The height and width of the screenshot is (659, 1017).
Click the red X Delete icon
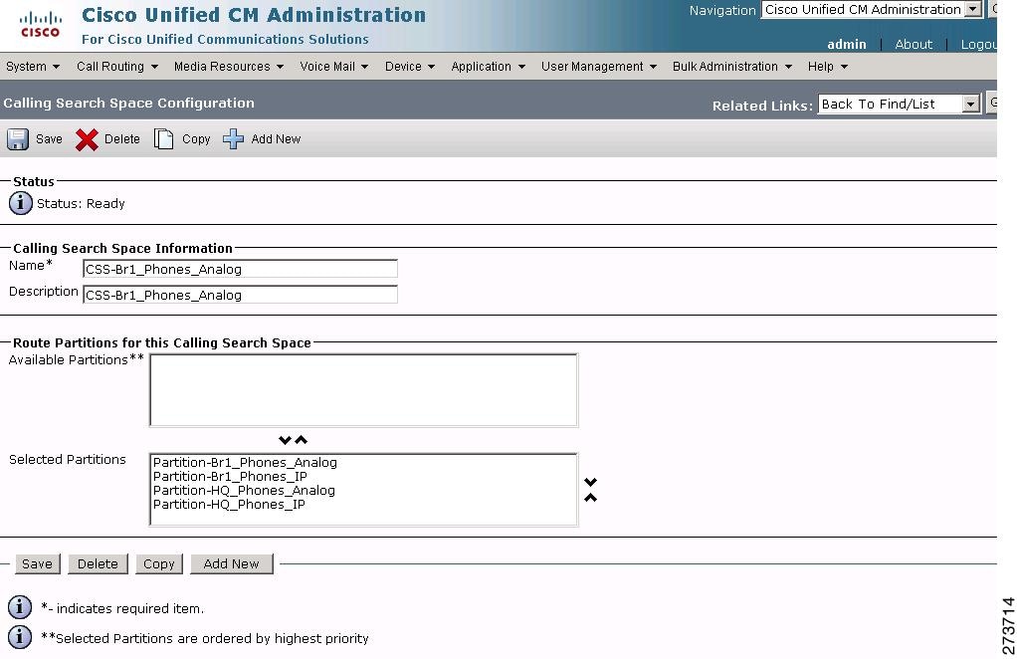(87, 139)
